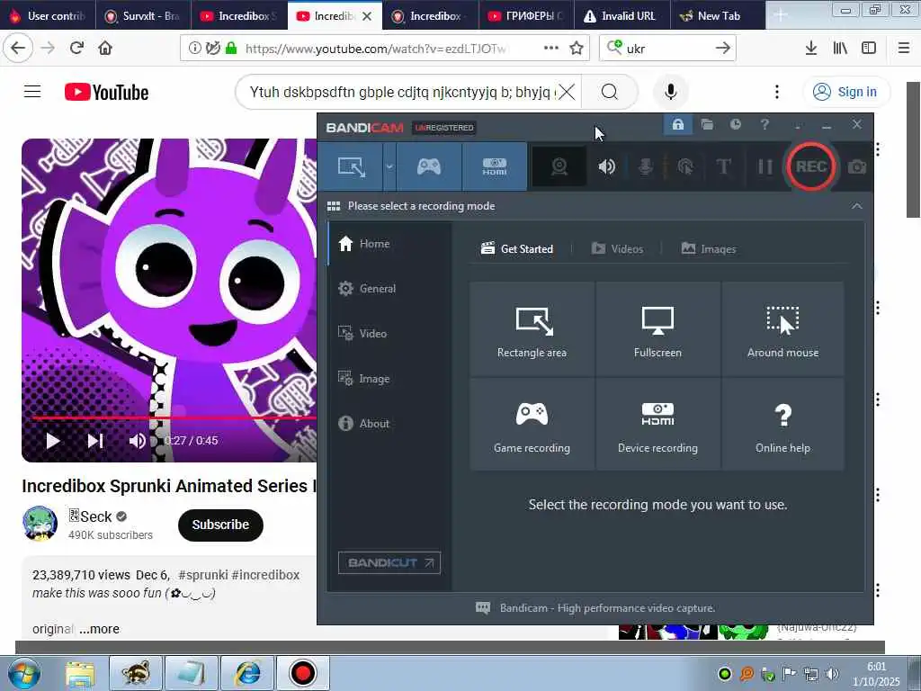Open Internet Explorer from the taskbar
921x691 pixels.
coord(248,673)
